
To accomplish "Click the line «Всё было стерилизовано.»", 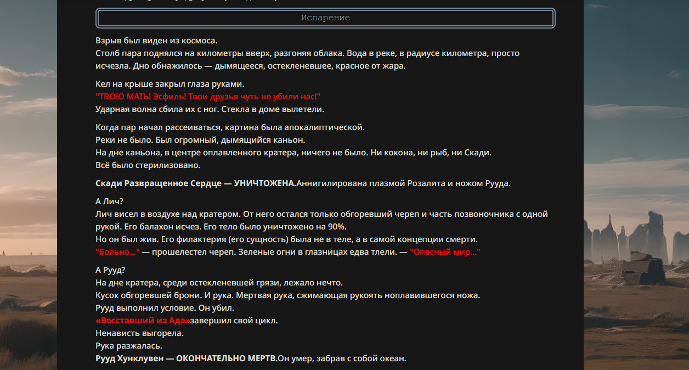I will tap(148, 165).
